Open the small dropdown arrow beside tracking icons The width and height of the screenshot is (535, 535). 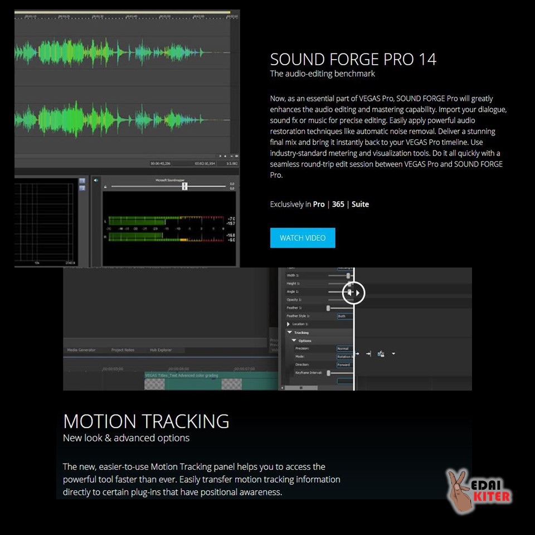pos(393,354)
